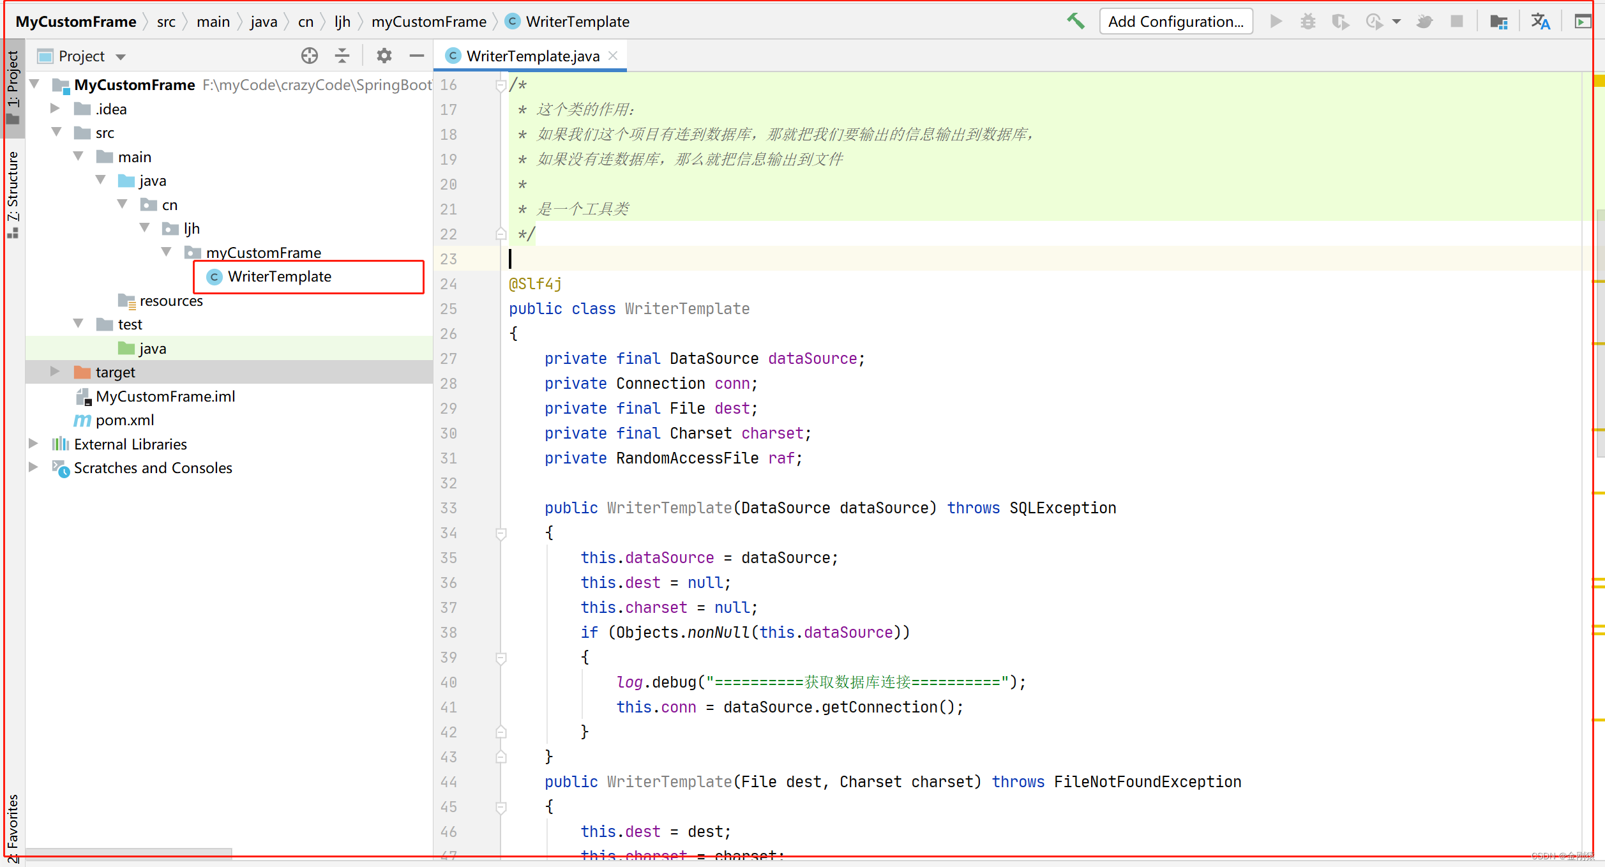Click the green Run play icon
Image resolution: width=1605 pixels, height=867 pixels.
click(1276, 21)
